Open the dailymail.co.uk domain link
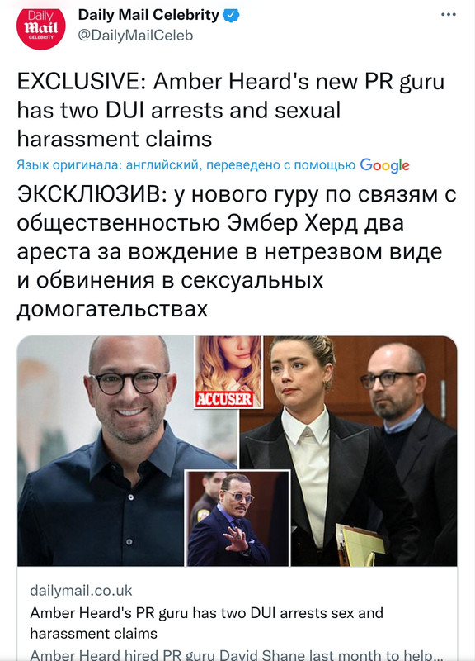This screenshot has height=661, width=475. pos(81,590)
